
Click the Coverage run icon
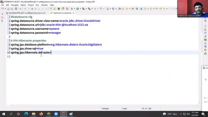click(83, 9)
